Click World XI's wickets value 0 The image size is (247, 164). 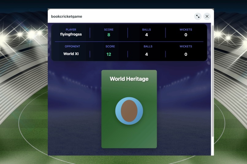[x=186, y=54]
